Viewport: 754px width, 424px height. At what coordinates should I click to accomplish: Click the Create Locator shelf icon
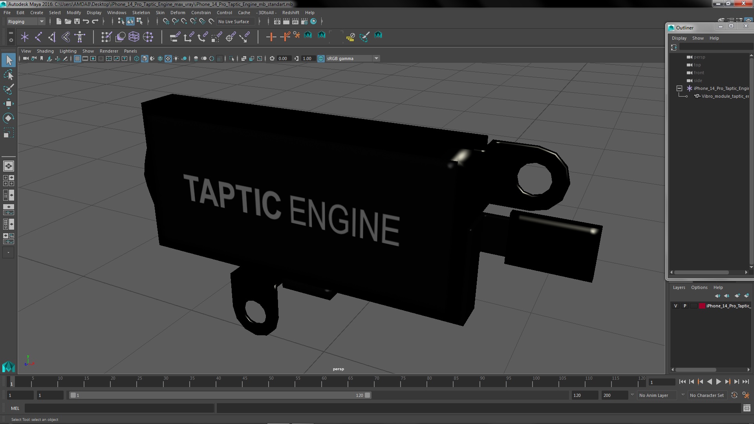[x=25, y=37]
